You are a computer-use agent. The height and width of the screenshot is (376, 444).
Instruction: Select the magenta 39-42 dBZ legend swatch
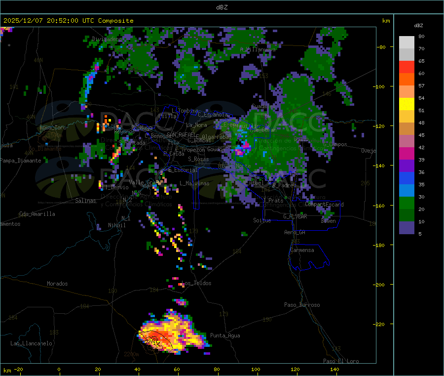coord(407,153)
